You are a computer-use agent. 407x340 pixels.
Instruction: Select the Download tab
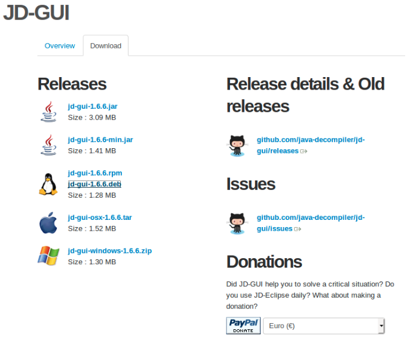click(x=106, y=46)
